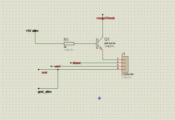Click the blanc wire label
Viewport: 175px width, 120px height.
point(77,63)
